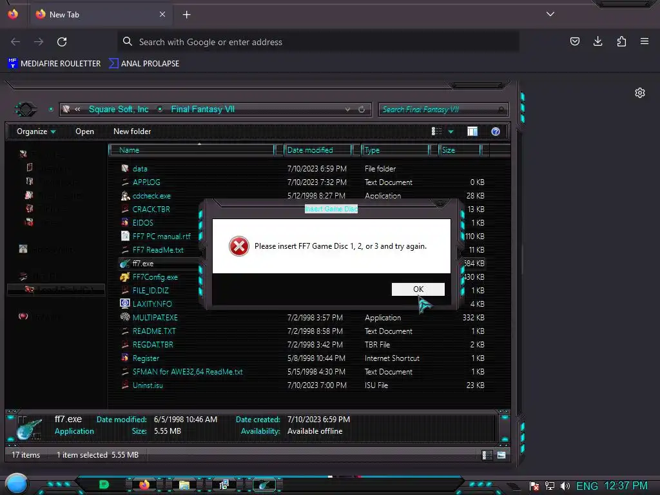Open File Explorer from the taskbar
The height and width of the screenshot is (495, 660).
pyautogui.click(x=184, y=485)
